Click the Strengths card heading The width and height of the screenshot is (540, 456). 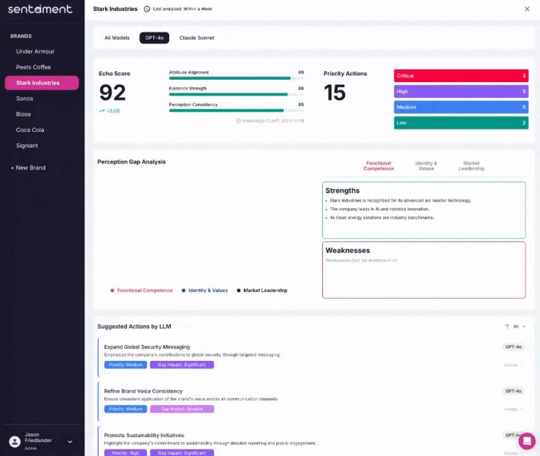pyautogui.click(x=342, y=191)
